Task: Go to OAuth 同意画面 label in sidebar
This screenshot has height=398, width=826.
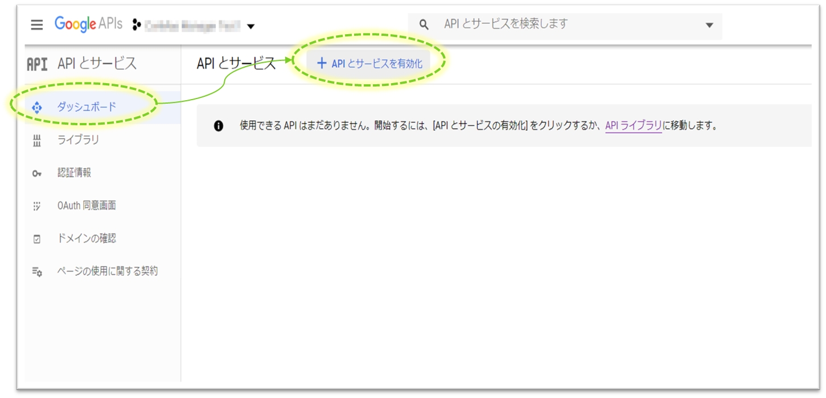Action: click(x=87, y=206)
